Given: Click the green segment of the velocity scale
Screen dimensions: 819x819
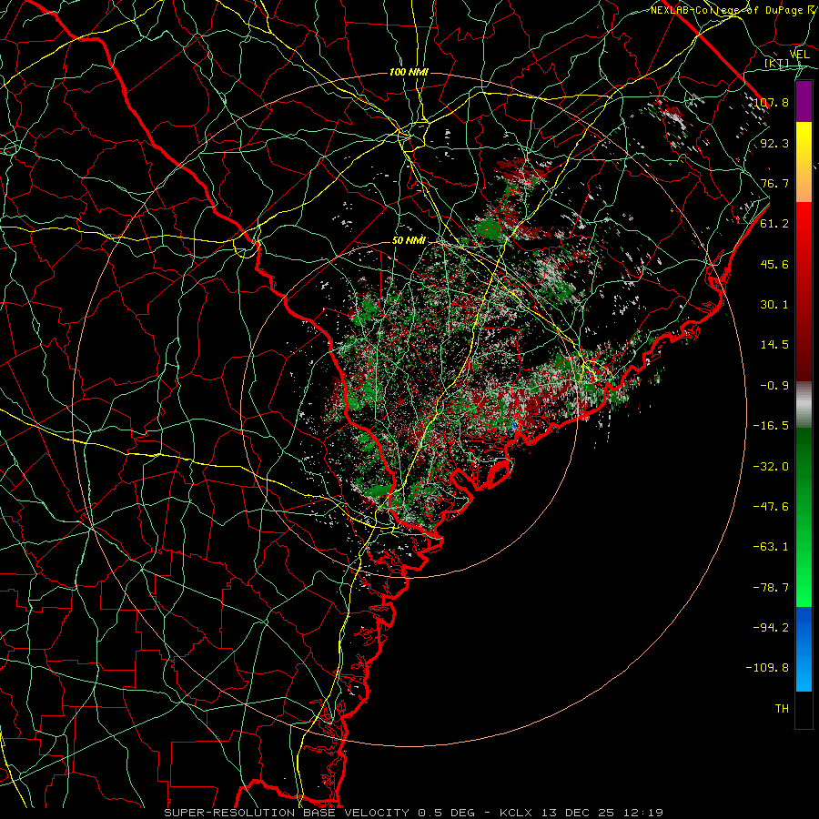Looking at the screenshot, I should coord(804,517).
